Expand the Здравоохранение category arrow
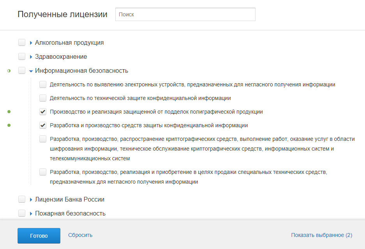The height and width of the screenshot is (249, 365). pos(31,57)
